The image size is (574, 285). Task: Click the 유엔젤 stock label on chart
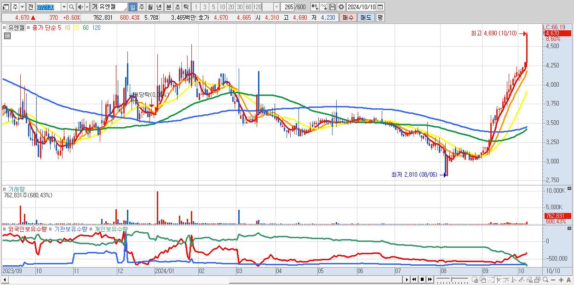pos(15,28)
